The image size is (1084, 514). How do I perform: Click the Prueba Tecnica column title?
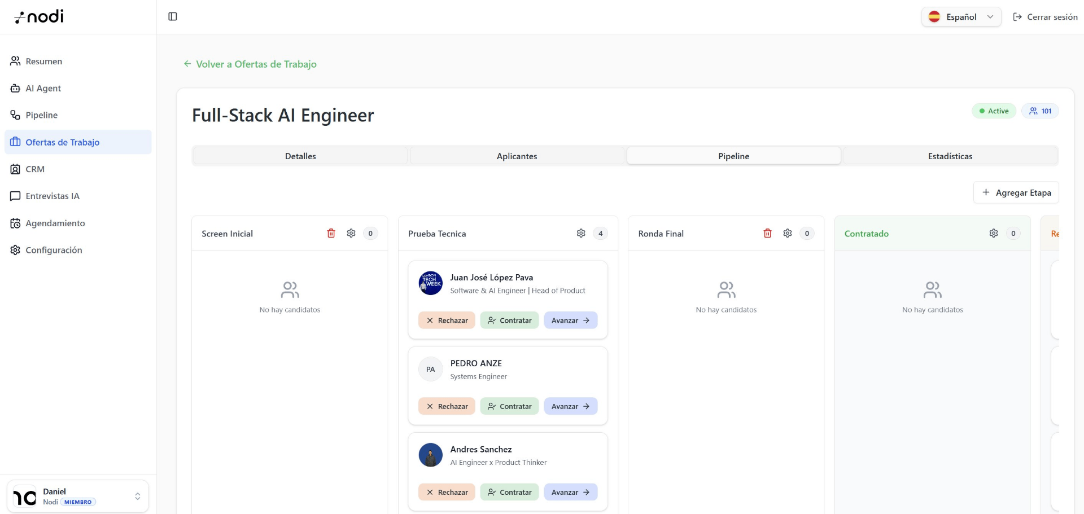437,234
